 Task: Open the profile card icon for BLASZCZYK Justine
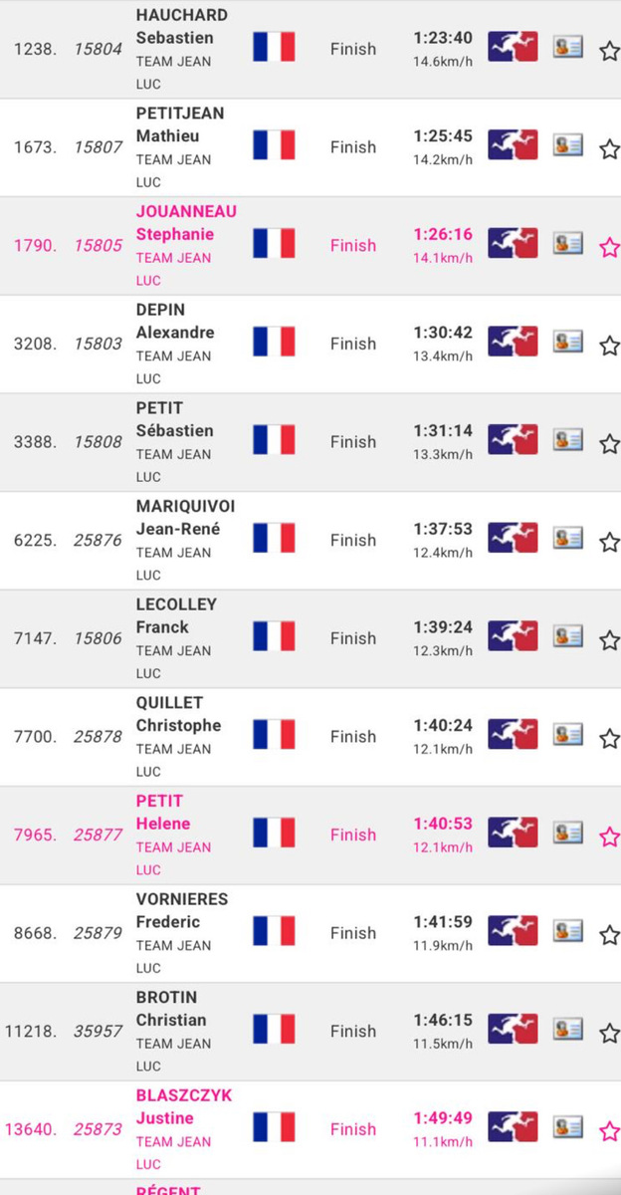click(x=568, y=1127)
